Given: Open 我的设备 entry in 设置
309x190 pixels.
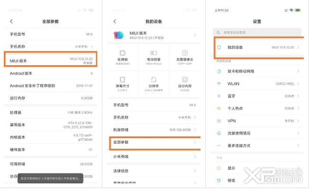Looking at the screenshot, I should pos(259,48).
